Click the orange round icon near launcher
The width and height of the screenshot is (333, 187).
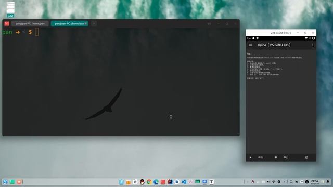point(19,182)
